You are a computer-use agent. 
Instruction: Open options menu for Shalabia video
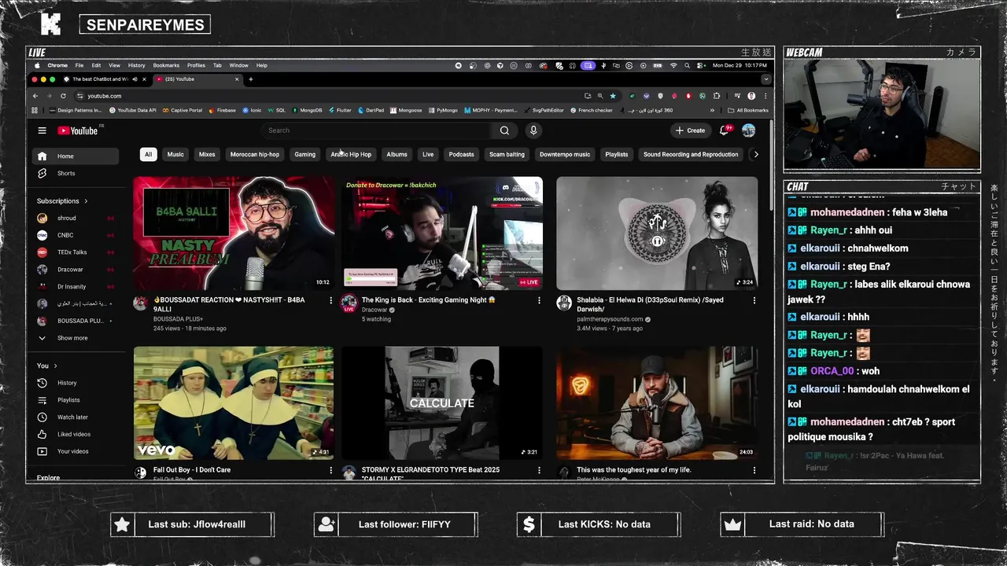[x=754, y=300]
